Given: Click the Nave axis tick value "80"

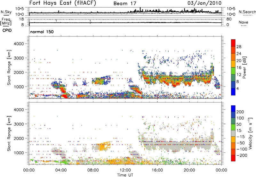Looking at the screenshot, I should pos(229,19).
